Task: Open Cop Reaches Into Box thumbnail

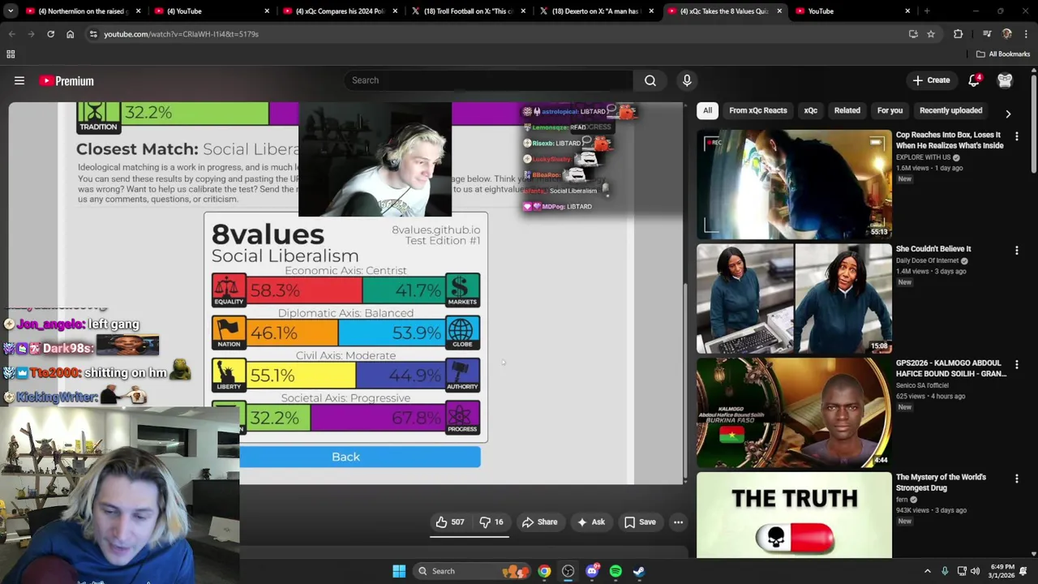Action: click(794, 185)
